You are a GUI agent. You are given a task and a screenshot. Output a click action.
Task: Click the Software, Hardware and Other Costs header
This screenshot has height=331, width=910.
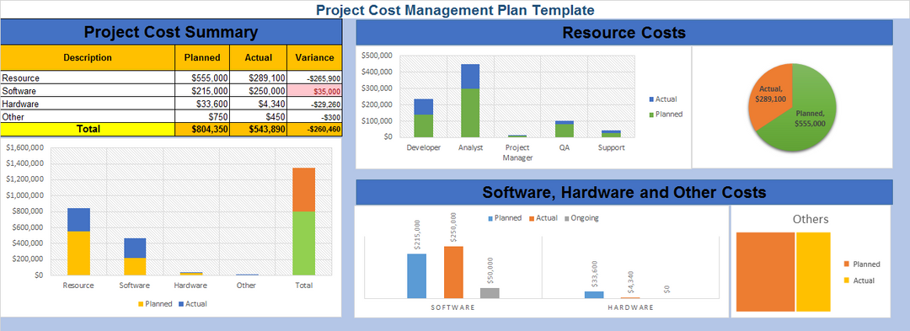tap(624, 192)
